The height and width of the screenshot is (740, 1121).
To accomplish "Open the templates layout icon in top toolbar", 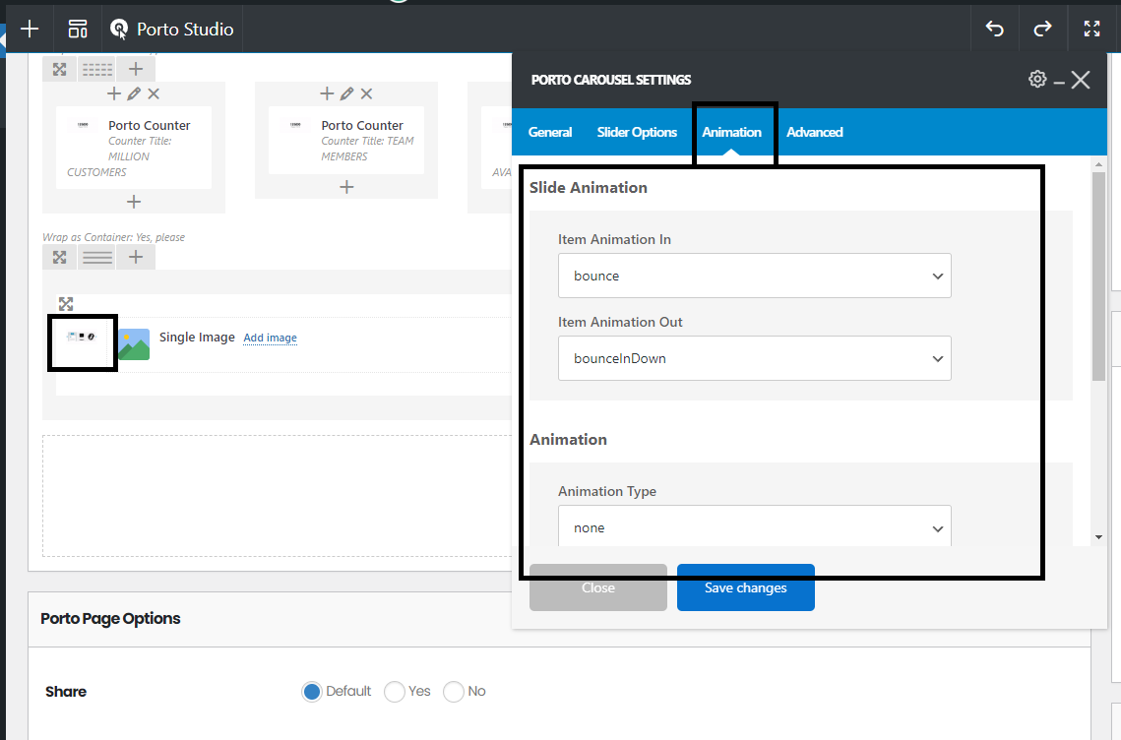I will tap(77, 29).
